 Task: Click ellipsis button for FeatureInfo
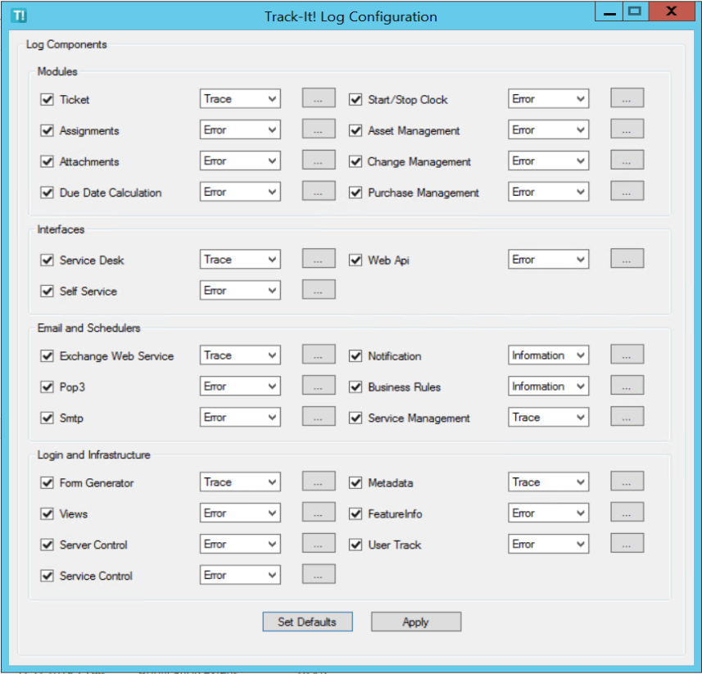click(x=627, y=512)
